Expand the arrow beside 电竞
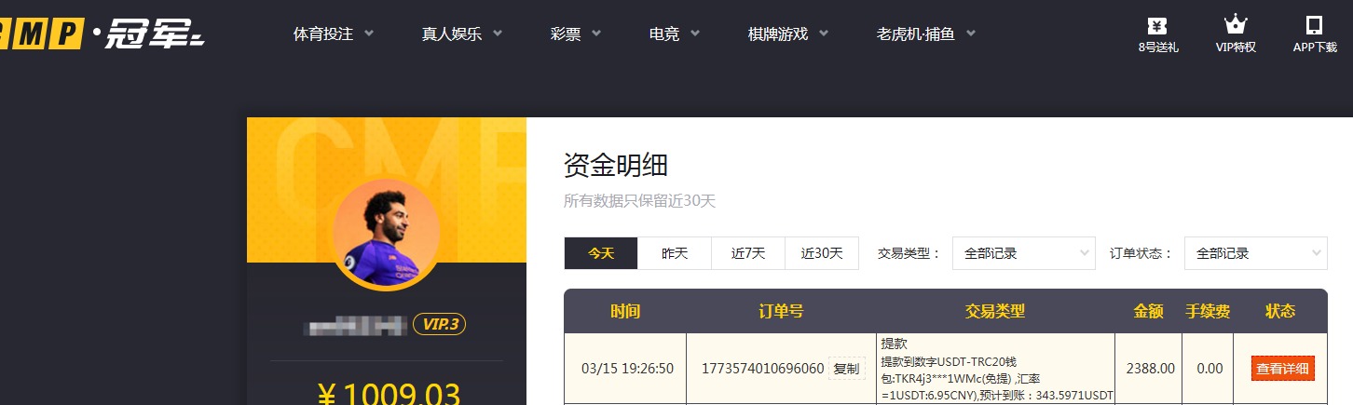 click(x=695, y=34)
